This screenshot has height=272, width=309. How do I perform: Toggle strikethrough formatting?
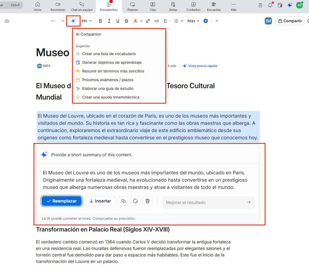tap(126, 21)
